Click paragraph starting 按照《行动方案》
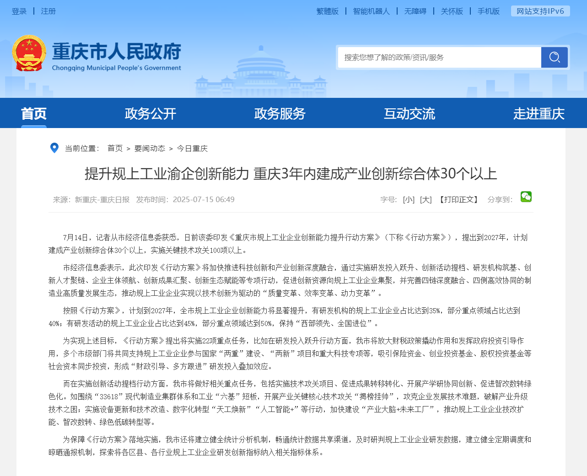 click(291, 317)
